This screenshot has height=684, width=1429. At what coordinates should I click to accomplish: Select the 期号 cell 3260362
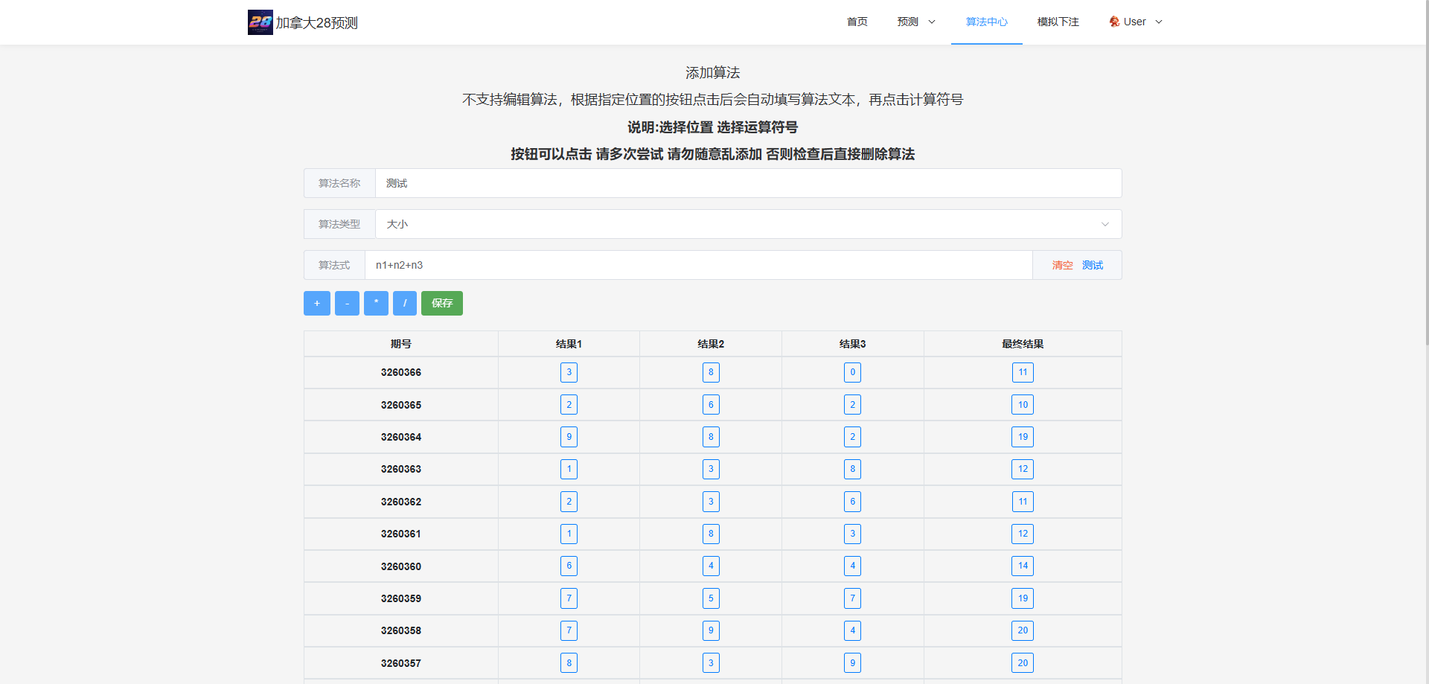pos(401,502)
